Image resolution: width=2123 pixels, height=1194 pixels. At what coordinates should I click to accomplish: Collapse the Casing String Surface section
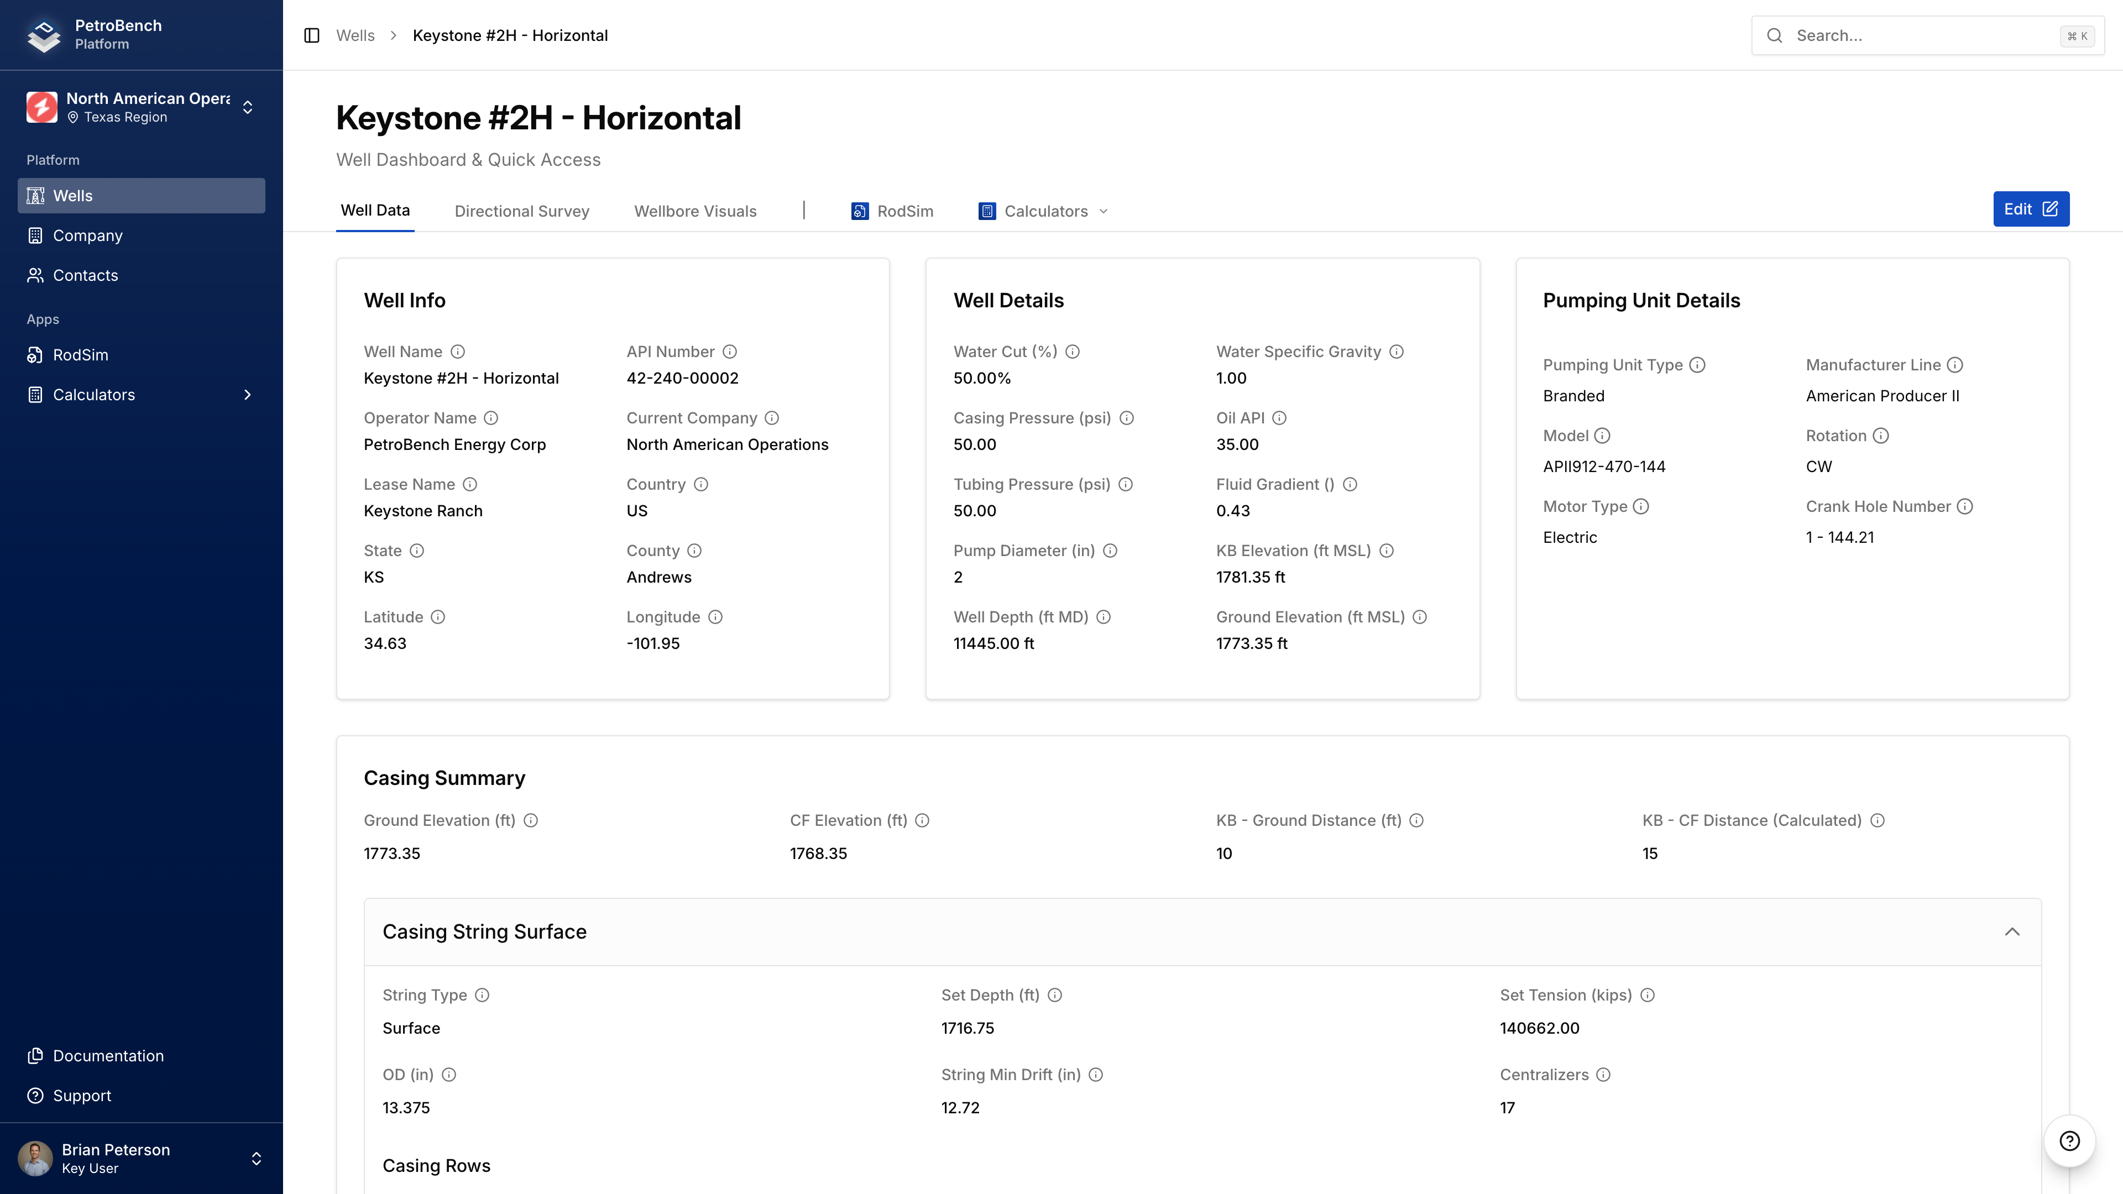2012,932
